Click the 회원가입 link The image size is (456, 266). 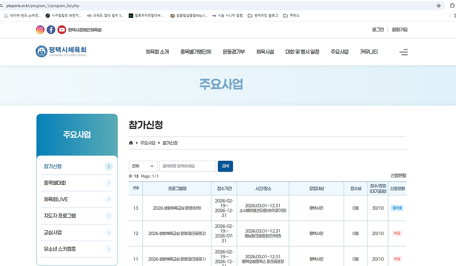coord(400,30)
